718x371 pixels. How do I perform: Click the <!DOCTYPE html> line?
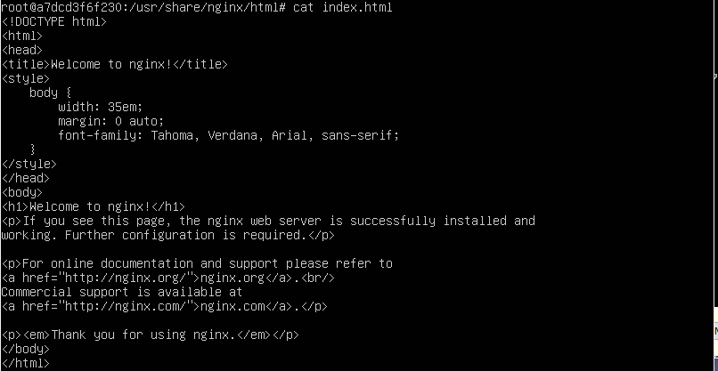(54, 21)
